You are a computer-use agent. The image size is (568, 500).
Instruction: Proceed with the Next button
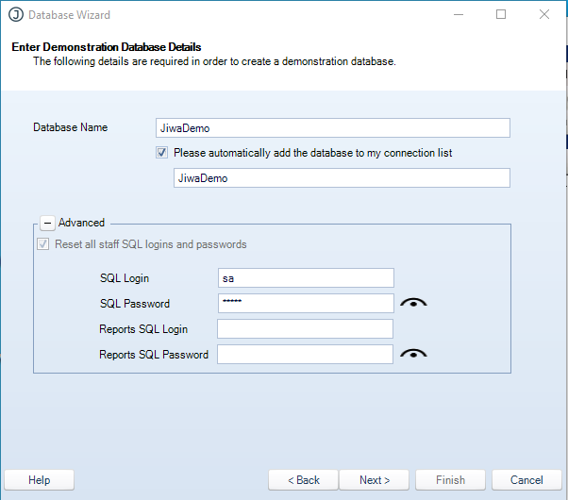point(374,480)
